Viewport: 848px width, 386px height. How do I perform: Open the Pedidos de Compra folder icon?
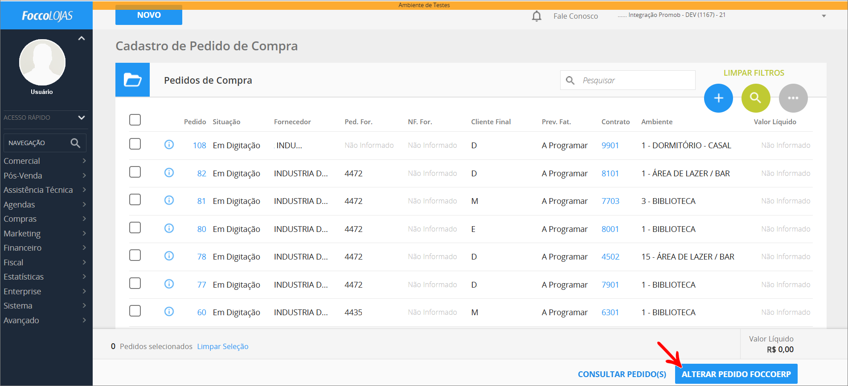(132, 80)
